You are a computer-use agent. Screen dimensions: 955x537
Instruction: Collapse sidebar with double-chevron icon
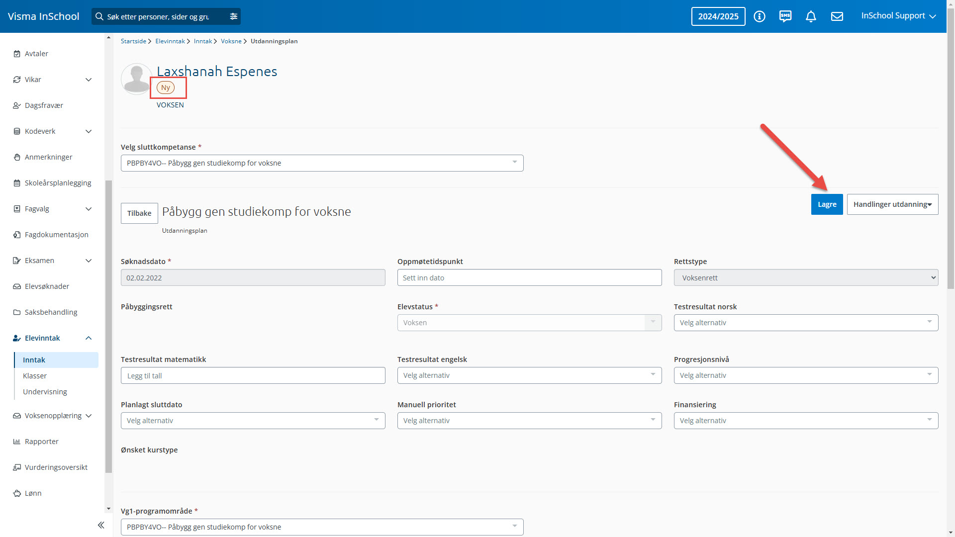coord(101,525)
